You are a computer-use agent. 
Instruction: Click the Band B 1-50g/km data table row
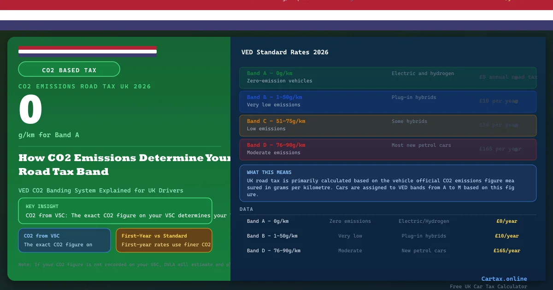click(388, 236)
